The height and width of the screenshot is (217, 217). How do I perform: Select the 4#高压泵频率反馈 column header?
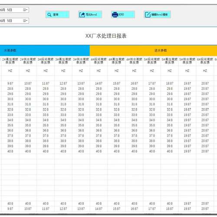[x=116, y=61]
